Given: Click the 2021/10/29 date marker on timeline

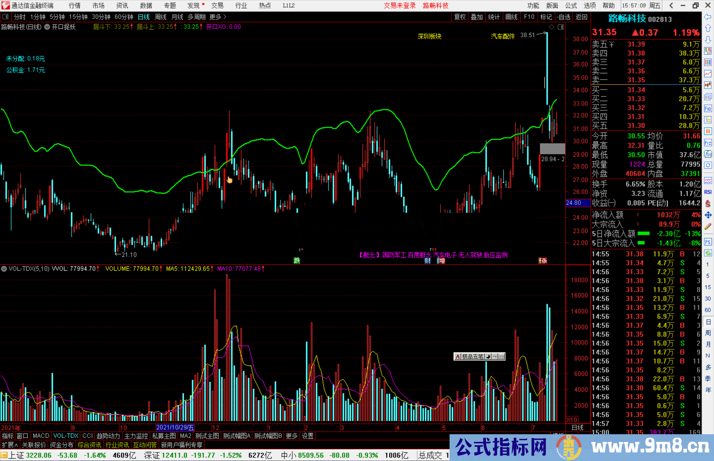Looking at the screenshot, I should (175, 427).
